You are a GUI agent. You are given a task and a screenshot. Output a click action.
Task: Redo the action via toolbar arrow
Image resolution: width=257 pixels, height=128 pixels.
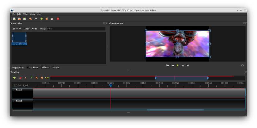tap(36, 19)
